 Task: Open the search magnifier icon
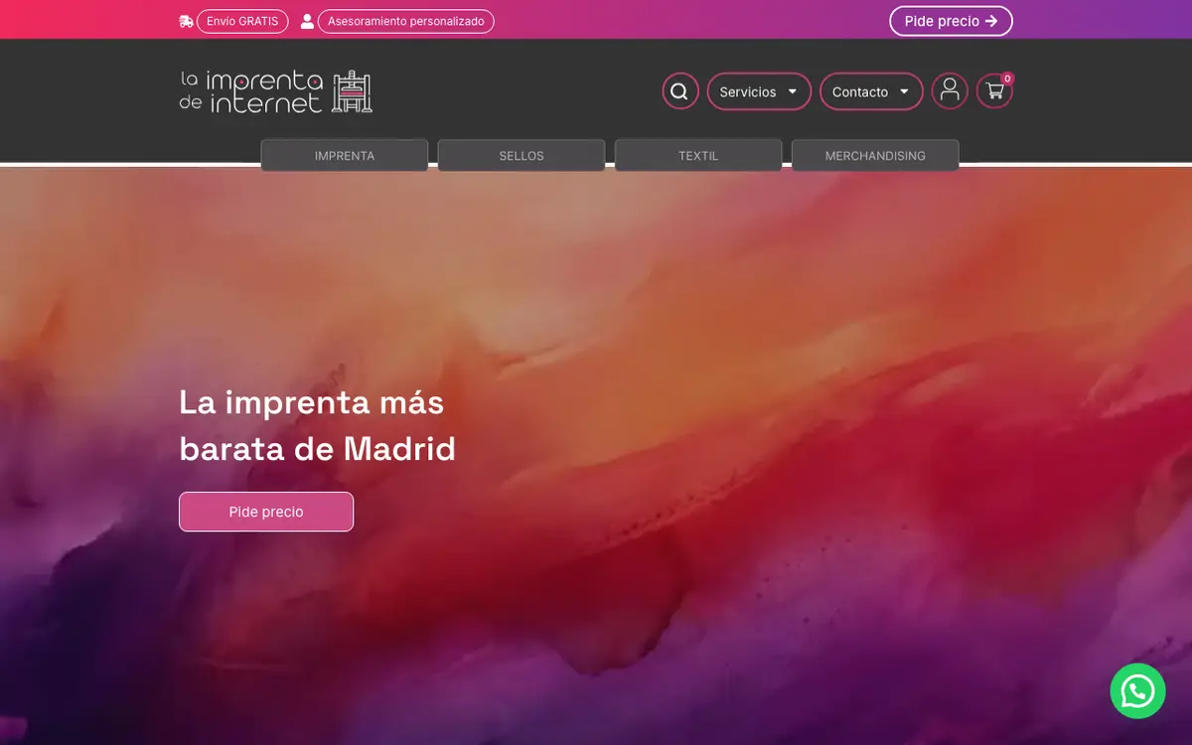coord(680,91)
